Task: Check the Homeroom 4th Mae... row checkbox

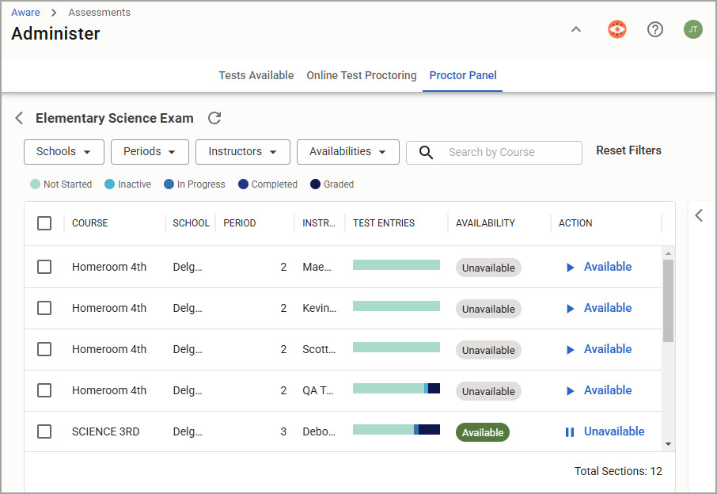Action: 44,267
